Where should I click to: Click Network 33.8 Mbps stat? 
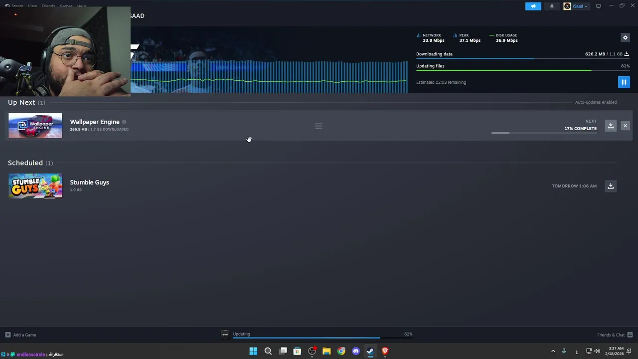(431, 38)
